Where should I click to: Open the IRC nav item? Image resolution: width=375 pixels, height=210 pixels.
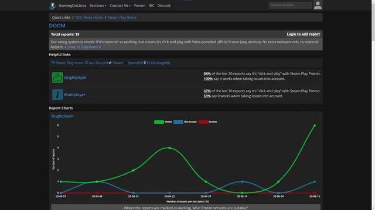pyautogui.click(x=151, y=5)
